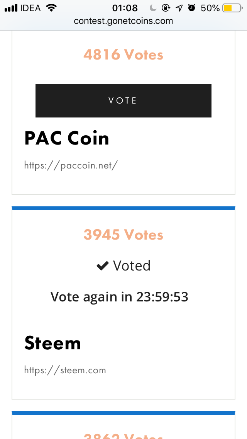Tap the location arrow status icon

click(x=179, y=8)
